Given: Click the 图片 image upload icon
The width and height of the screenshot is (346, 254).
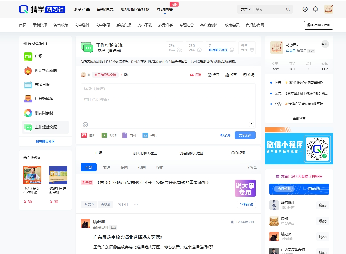Looking at the screenshot, I should click(x=85, y=135).
